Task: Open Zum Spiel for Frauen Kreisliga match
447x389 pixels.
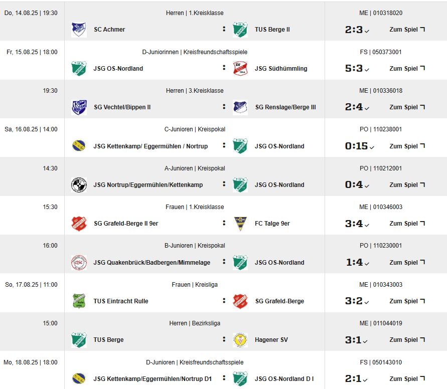Action: (407, 301)
